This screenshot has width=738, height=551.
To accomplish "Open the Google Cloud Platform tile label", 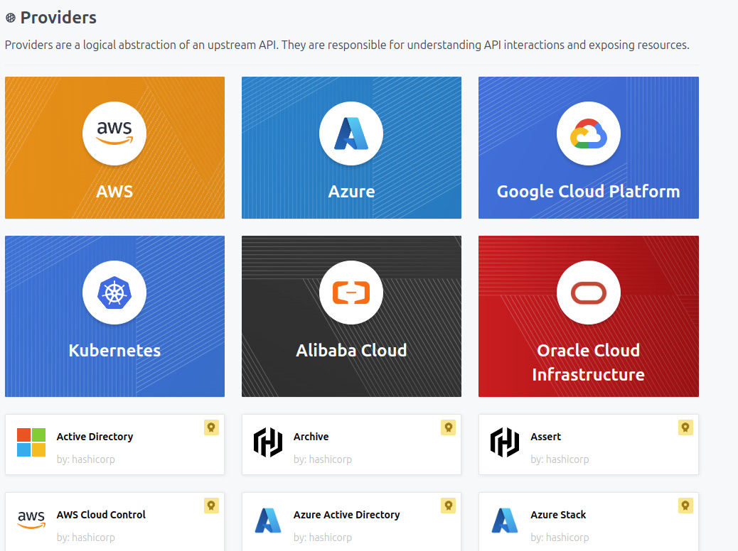I will (588, 192).
